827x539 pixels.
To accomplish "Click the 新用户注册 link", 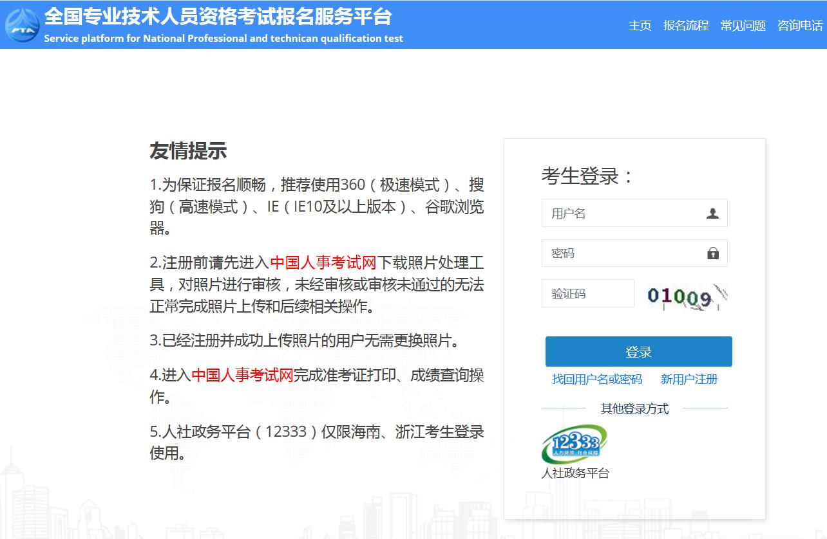I will click(x=689, y=379).
